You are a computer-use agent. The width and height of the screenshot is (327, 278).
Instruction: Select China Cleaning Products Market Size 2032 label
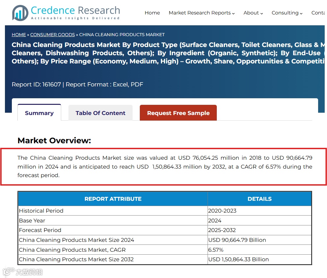coord(76,259)
